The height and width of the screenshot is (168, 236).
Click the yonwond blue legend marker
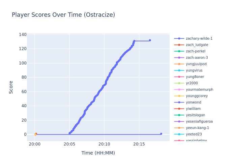[x=179, y=102]
